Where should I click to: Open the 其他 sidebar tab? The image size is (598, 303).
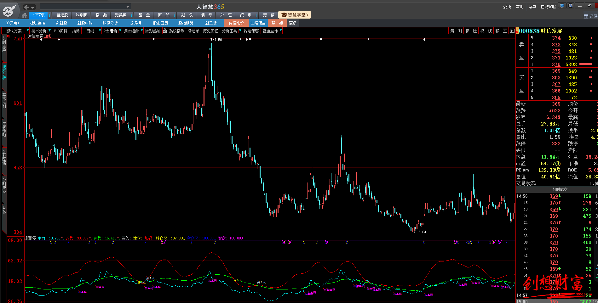click(x=4, y=210)
